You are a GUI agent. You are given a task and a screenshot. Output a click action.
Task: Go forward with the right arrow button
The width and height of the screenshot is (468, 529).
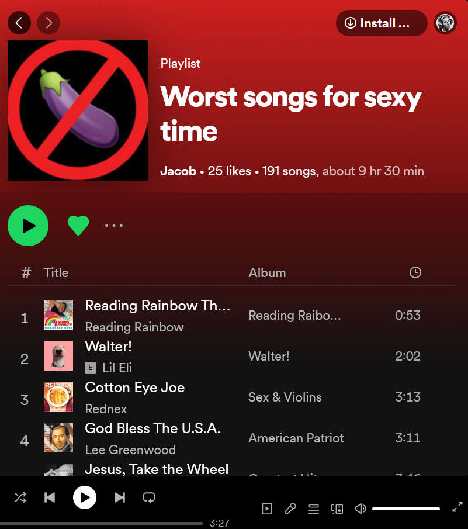pos(48,23)
